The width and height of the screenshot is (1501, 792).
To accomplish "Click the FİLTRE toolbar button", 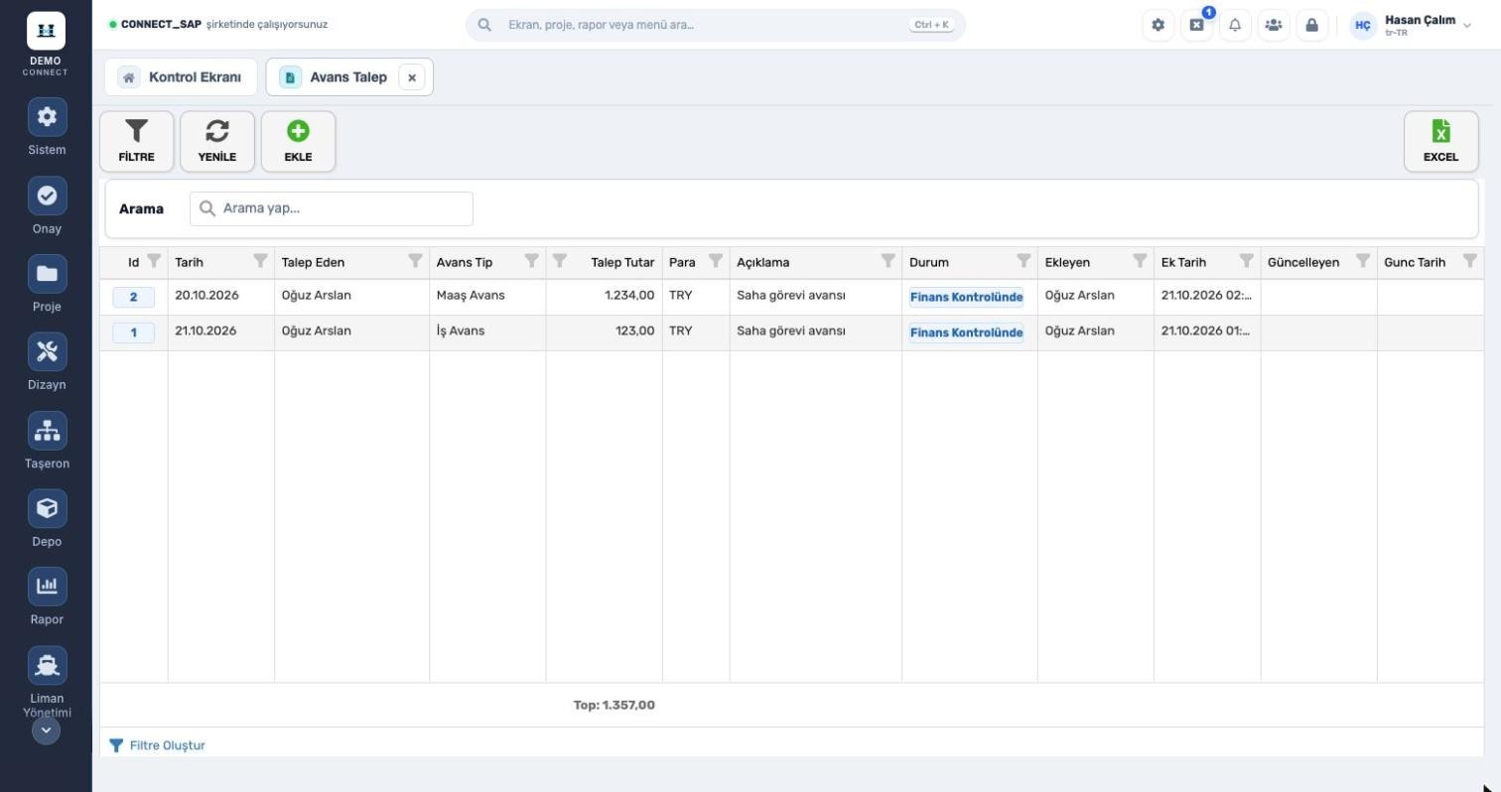I will click(136, 141).
